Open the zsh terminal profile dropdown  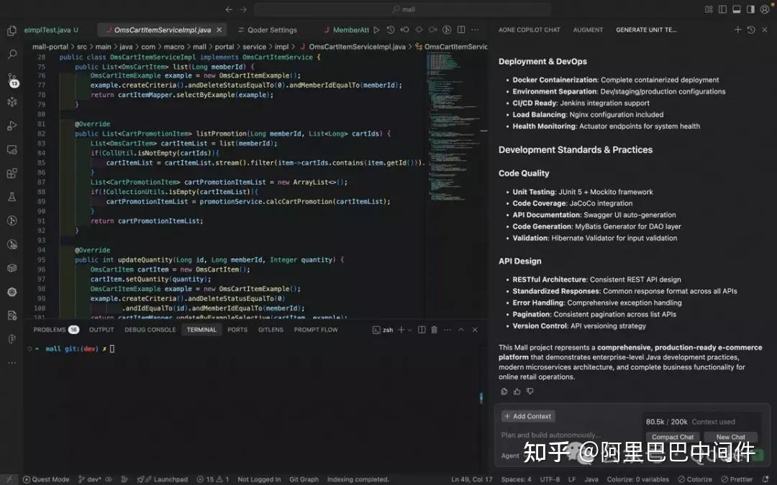(x=409, y=330)
